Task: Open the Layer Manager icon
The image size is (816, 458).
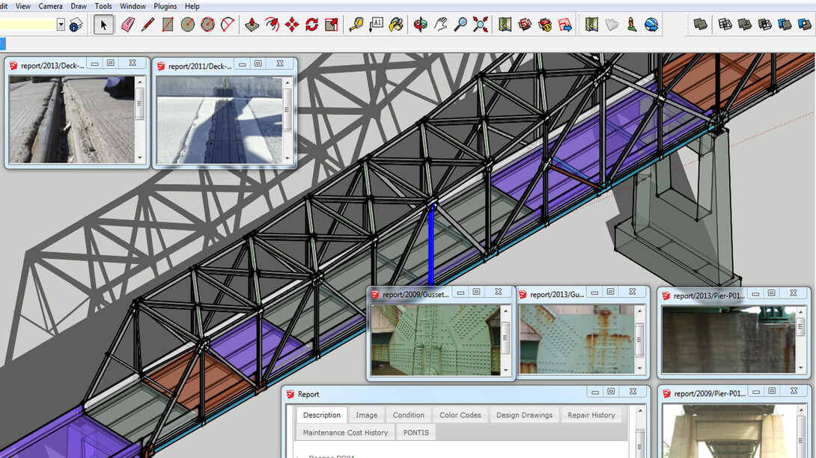Action: click(76, 25)
